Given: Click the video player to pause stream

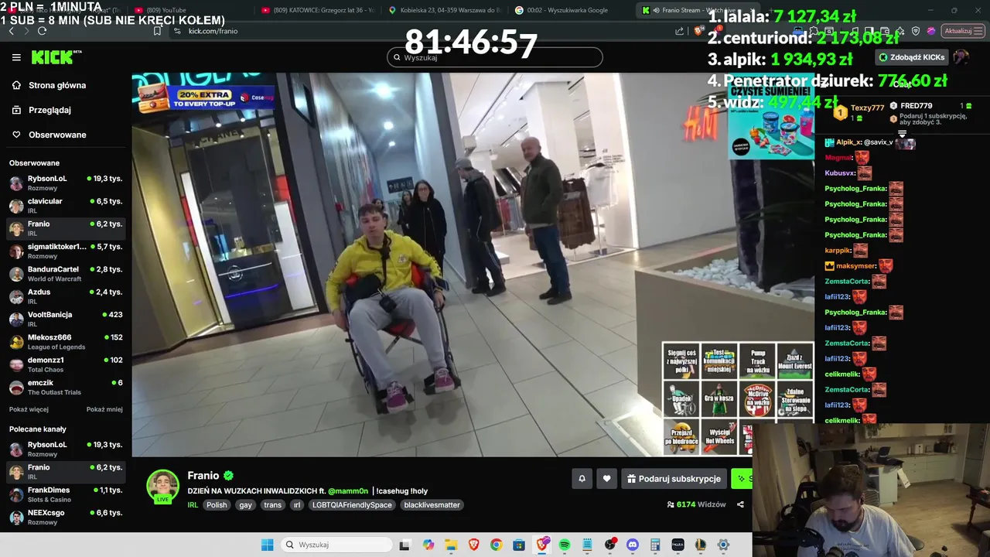Looking at the screenshot, I should (x=473, y=265).
